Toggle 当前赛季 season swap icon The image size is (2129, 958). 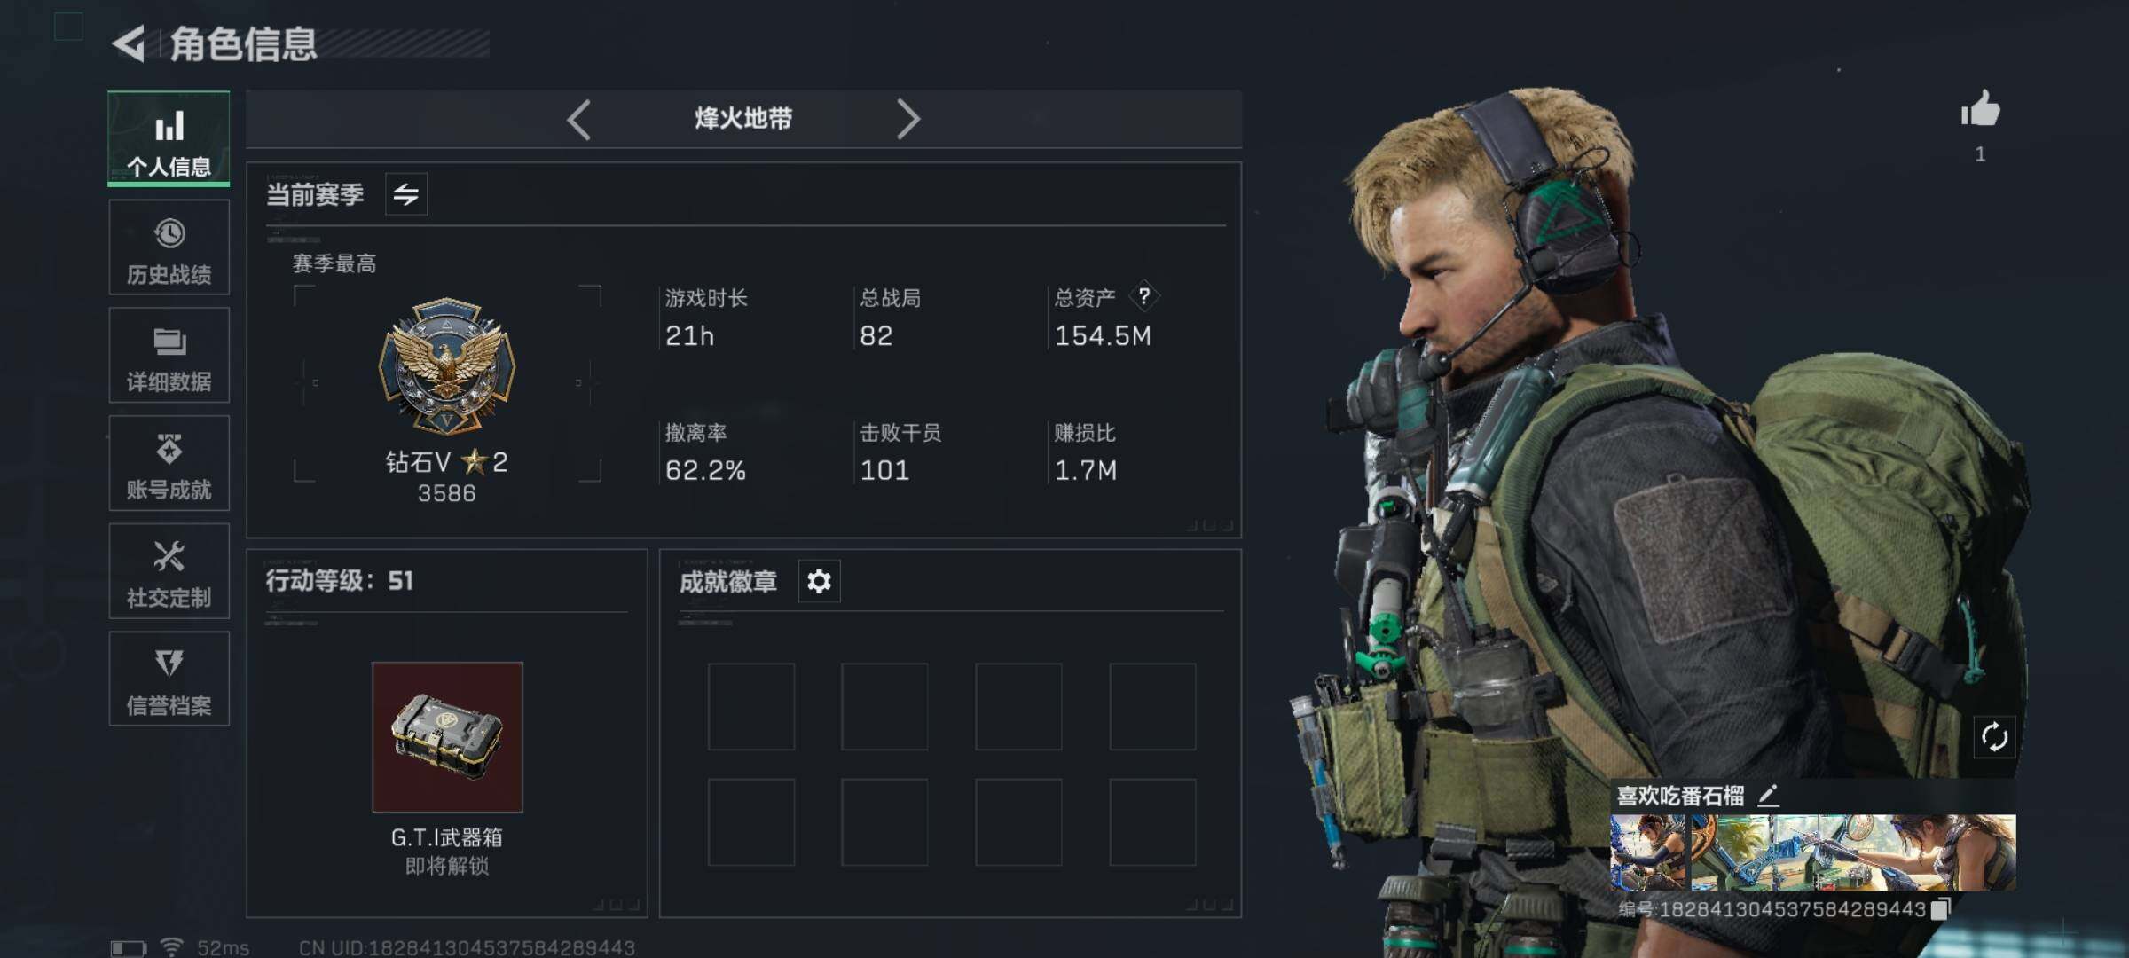tap(406, 194)
